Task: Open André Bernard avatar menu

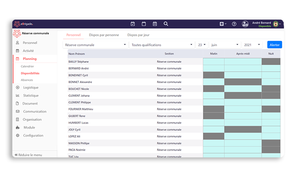Action: pyautogui.click(x=277, y=24)
